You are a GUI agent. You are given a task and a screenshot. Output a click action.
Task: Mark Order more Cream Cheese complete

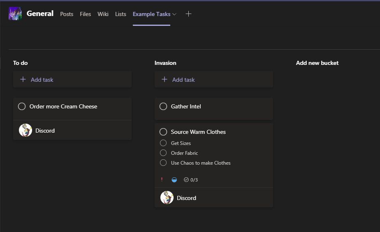(x=22, y=106)
